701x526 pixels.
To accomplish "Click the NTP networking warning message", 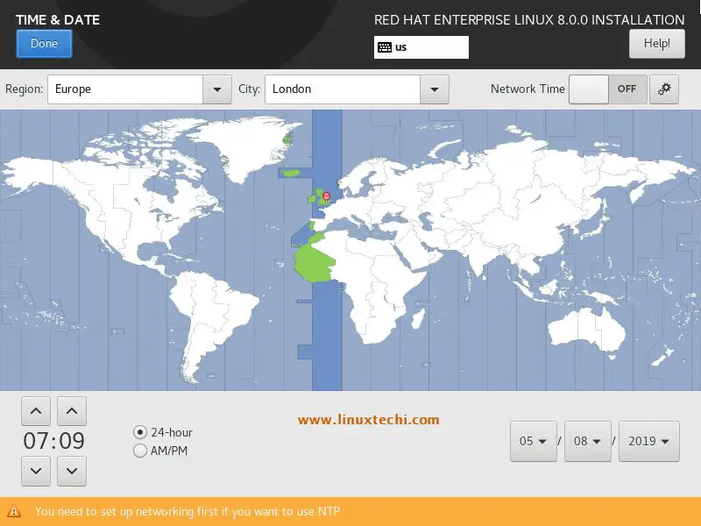I will [x=188, y=511].
